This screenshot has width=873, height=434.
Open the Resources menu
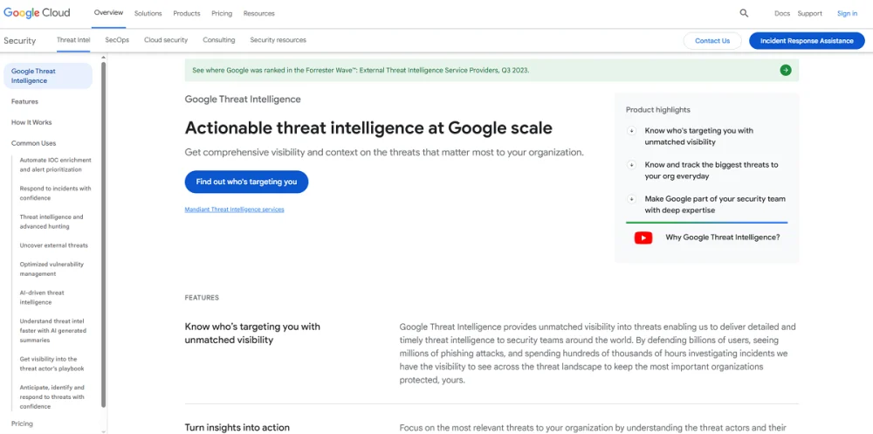point(259,13)
